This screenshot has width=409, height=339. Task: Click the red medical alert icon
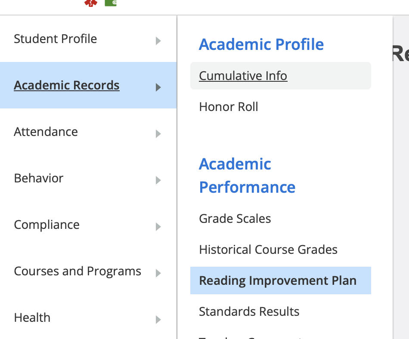[x=90, y=3]
